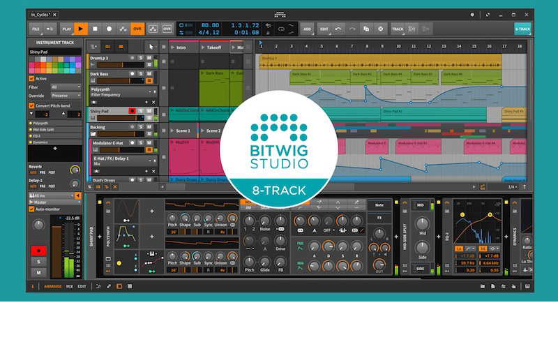Viewport: 558px width, 349px height.
Task: Switch to the EDIT view tab
Action: click(82, 286)
